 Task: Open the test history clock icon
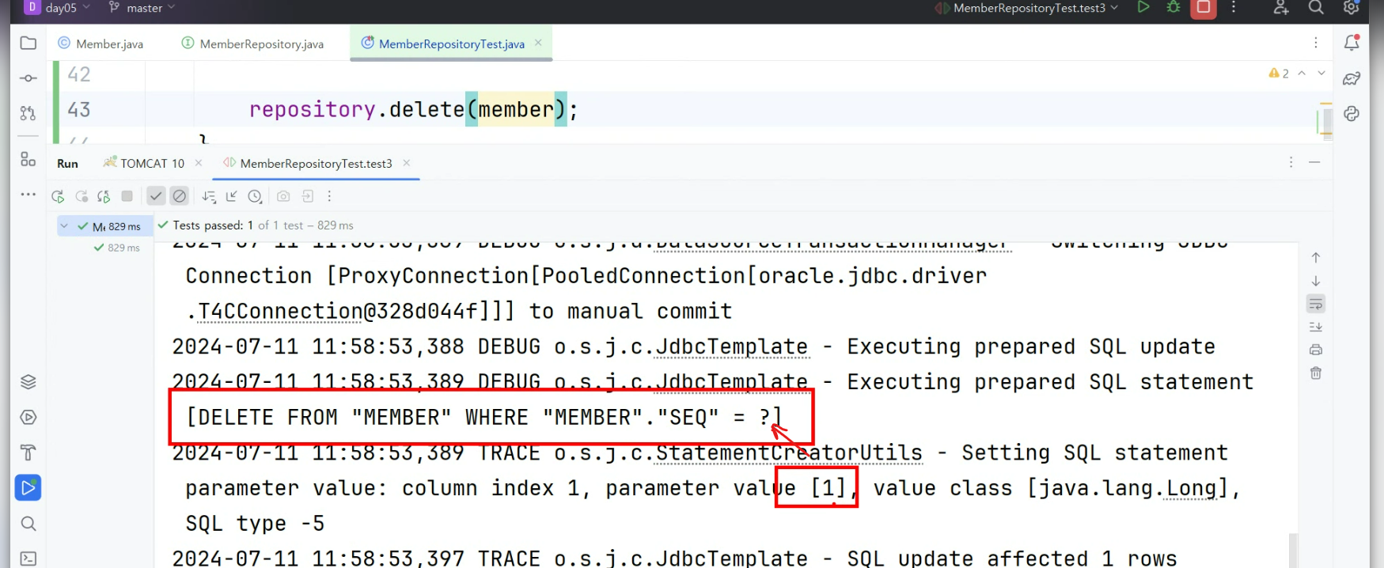point(255,196)
